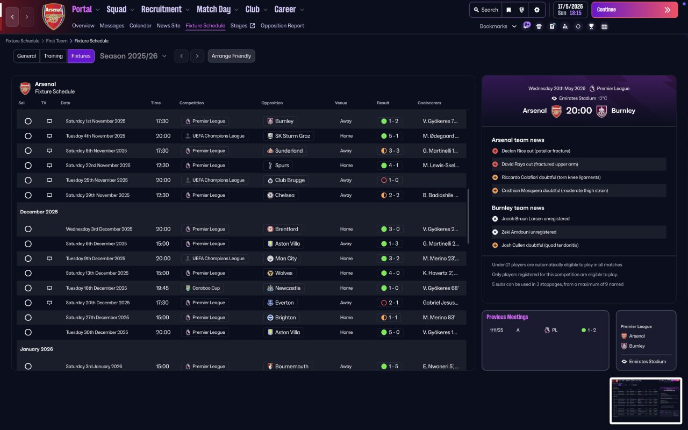The height and width of the screenshot is (430, 688).
Task: Open the globe icon in the top bar
Action: point(522,10)
